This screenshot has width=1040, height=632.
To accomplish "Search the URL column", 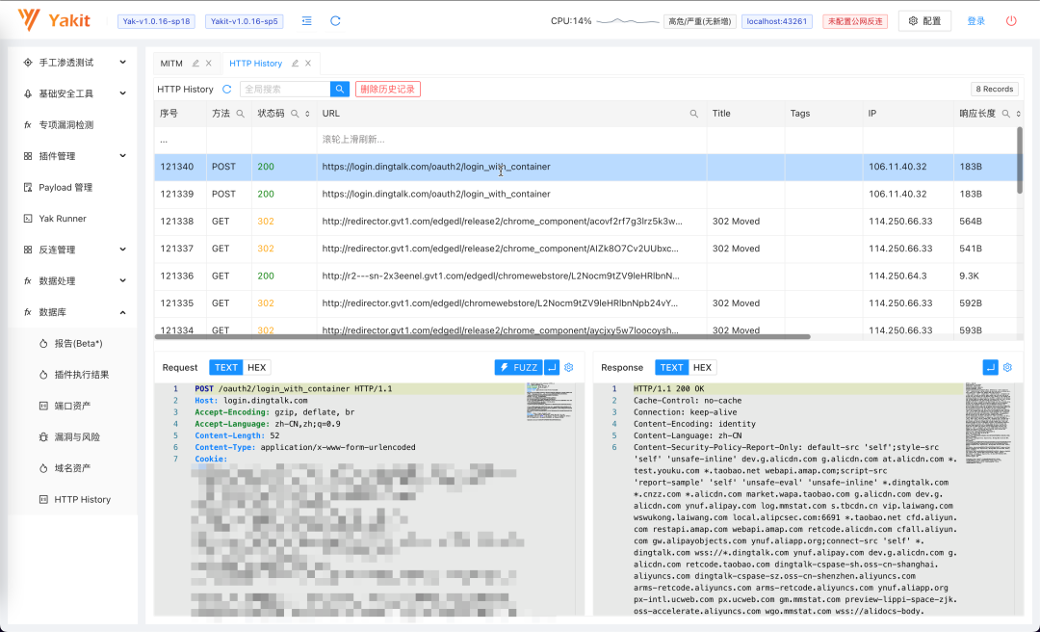I will (x=693, y=114).
